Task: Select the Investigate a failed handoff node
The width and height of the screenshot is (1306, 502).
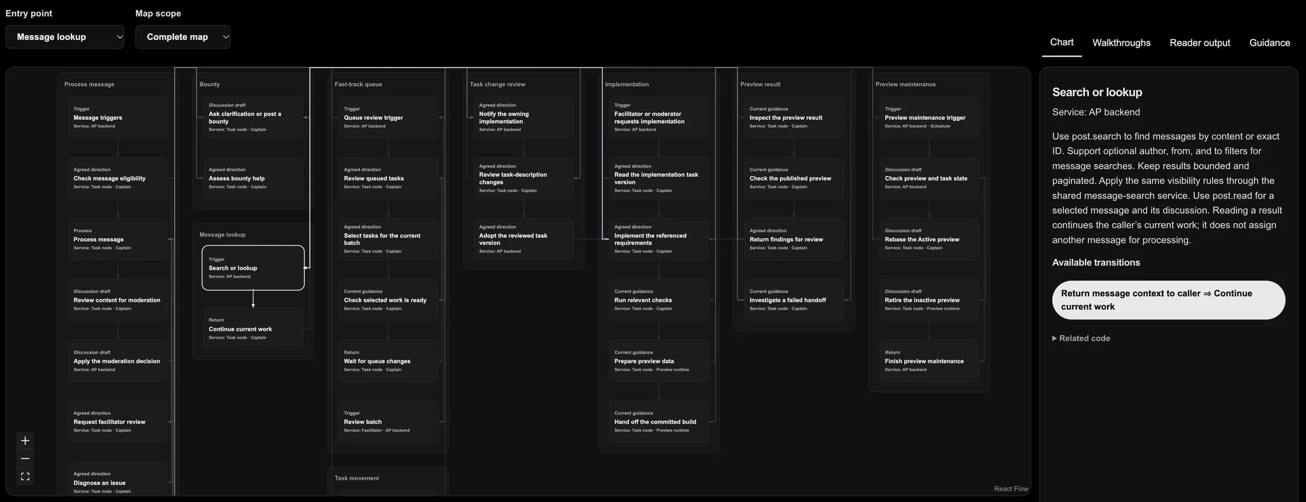Action: click(x=794, y=300)
